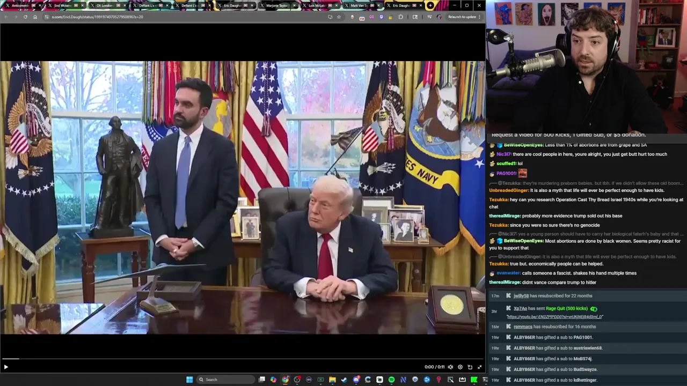The width and height of the screenshot is (687, 386).
Task: Switch to the Matt Van Swol tab
Action: point(361,5)
